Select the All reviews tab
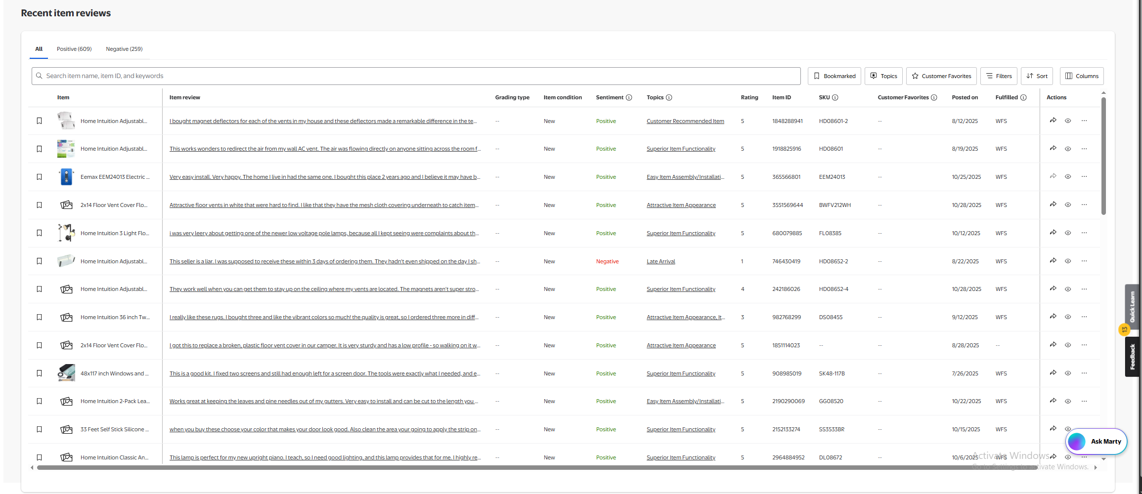1142x494 pixels. (39, 49)
